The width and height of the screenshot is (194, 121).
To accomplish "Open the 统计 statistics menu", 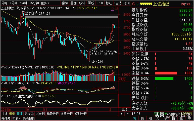I will tap(82, 3).
